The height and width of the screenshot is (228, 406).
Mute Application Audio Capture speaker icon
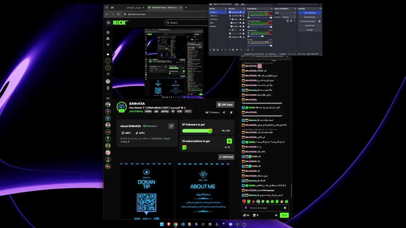pyautogui.click(x=249, y=17)
